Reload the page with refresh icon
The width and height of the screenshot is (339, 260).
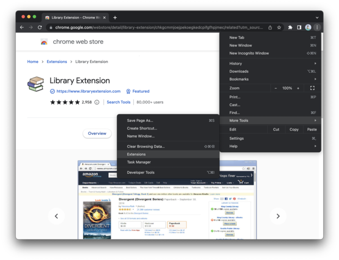[x=40, y=28]
